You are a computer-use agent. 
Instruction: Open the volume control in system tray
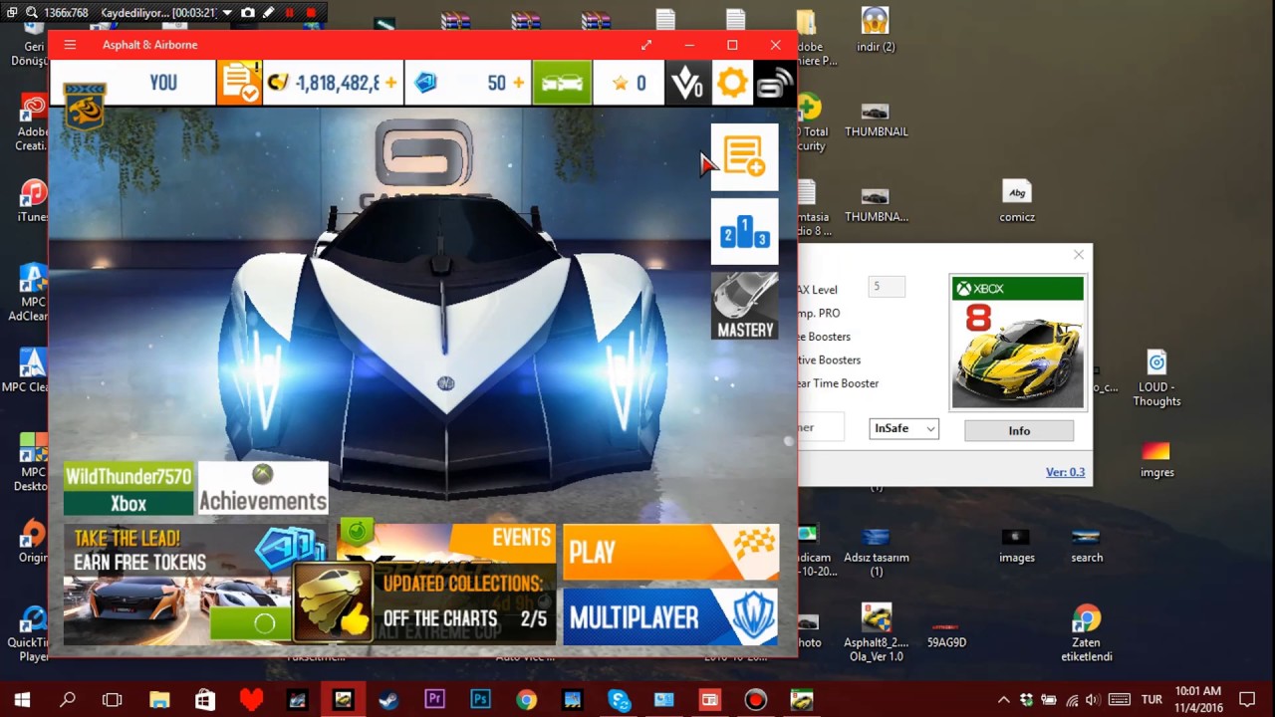[x=1094, y=700]
